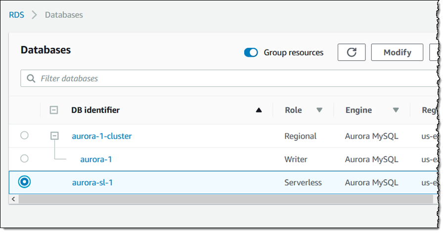Viewport: 445px width, 233px height.
Task: Open the Databases breadcrumb item
Action: pyautogui.click(x=64, y=15)
